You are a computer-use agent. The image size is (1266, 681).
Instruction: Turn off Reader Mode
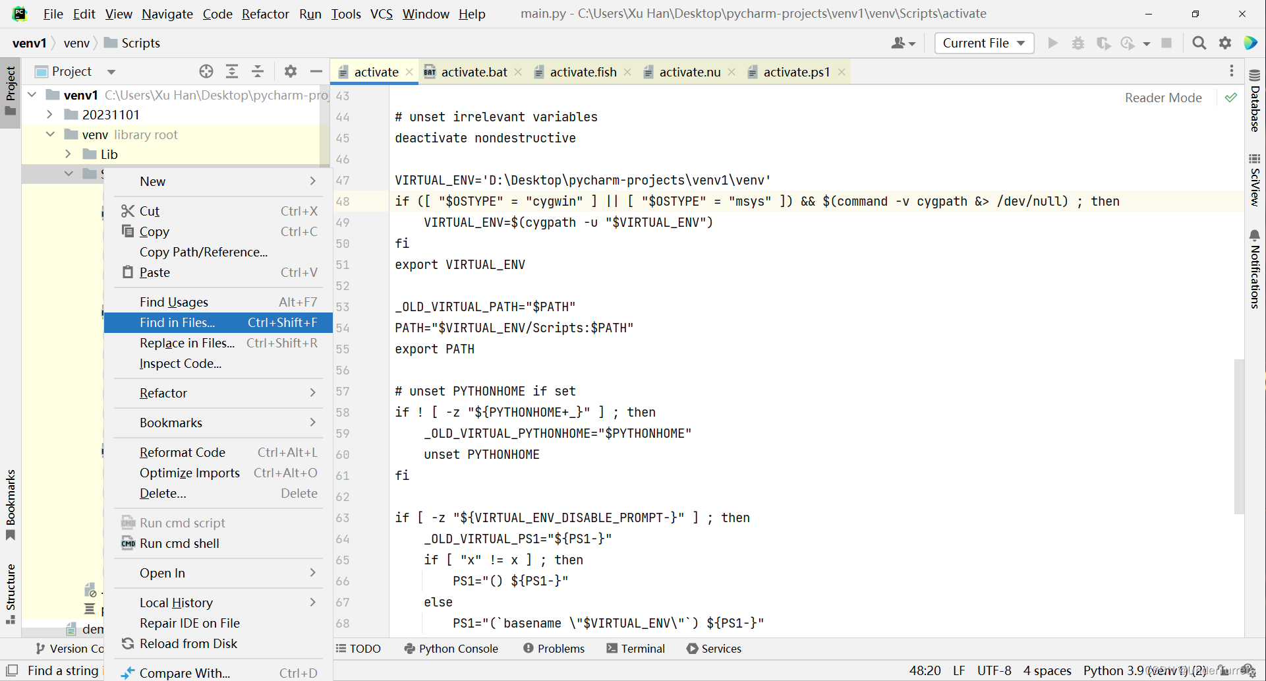coord(1163,97)
